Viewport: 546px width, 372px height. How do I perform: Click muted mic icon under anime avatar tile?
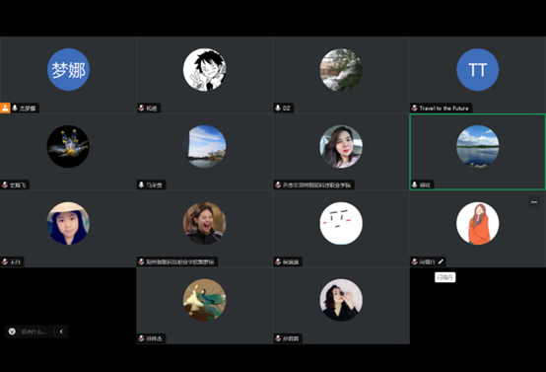click(x=141, y=109)
